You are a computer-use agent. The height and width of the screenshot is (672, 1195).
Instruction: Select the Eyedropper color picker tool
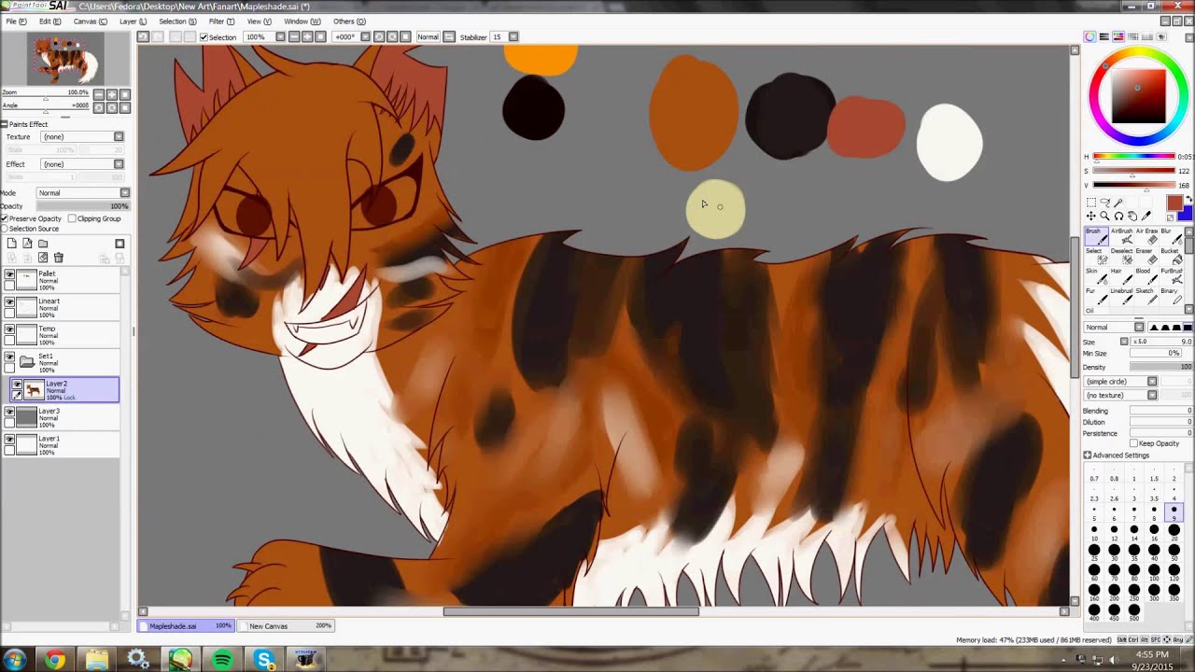1146,216
